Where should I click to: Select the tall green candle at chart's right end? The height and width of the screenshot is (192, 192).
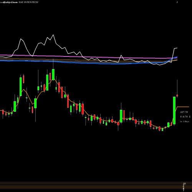[174, 111]
